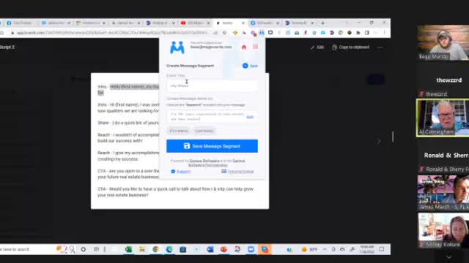Viewport: 469px width, 263px height.
Task: Click the taskbar clock
Action: (366, 249)
